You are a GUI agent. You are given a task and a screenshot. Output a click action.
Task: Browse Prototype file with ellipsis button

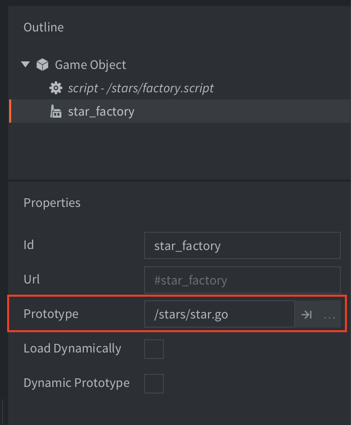point(329,314)
